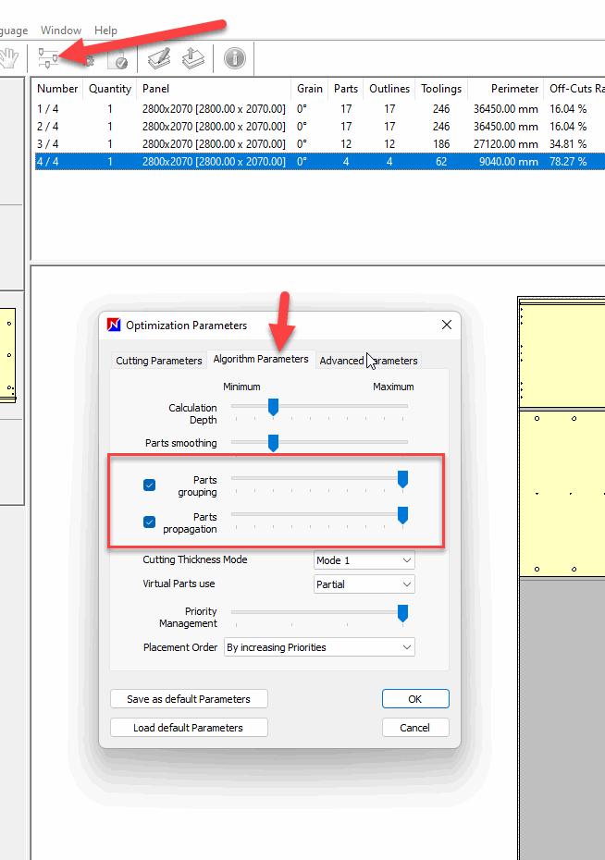605x860 pixels.
Task: Select panel row 1 / 4
Action: (320, 108)
